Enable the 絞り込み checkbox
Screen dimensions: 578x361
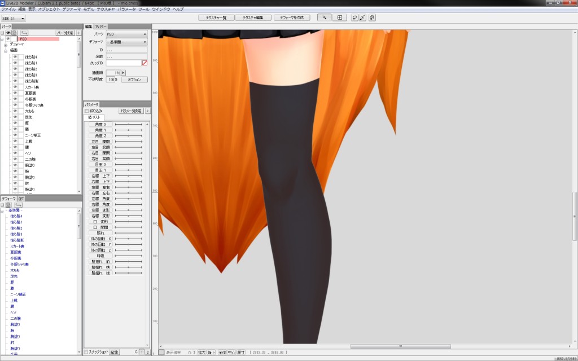coord(86,111)
